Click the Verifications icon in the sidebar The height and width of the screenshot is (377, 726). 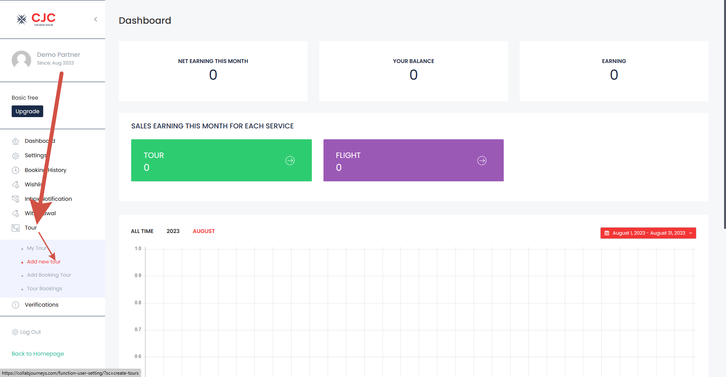coord(16,305)
